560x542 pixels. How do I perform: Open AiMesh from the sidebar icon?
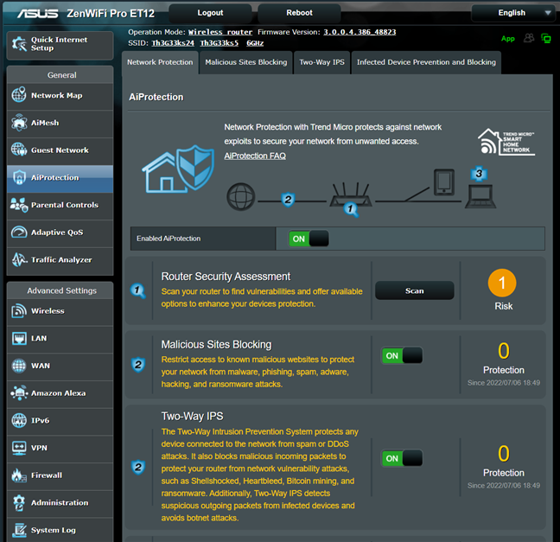click(19, 123)
